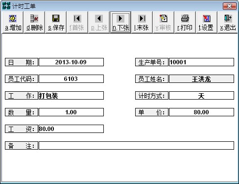Save the work order with s.保存
Image resolution: width=239 pixels, height=184 pixels.
tap(56, 23)
